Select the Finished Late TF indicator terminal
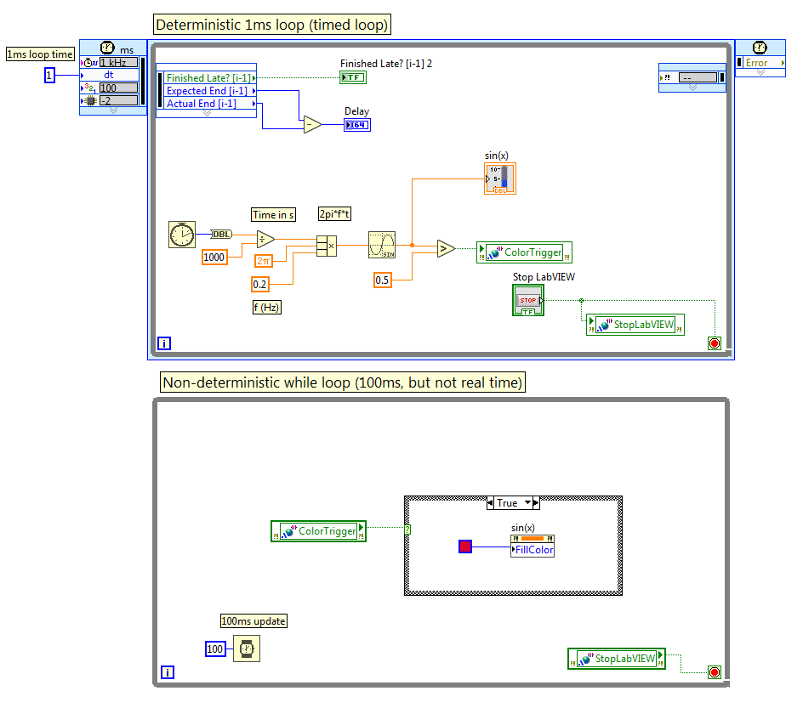803x708 pixels. (353, 77)
